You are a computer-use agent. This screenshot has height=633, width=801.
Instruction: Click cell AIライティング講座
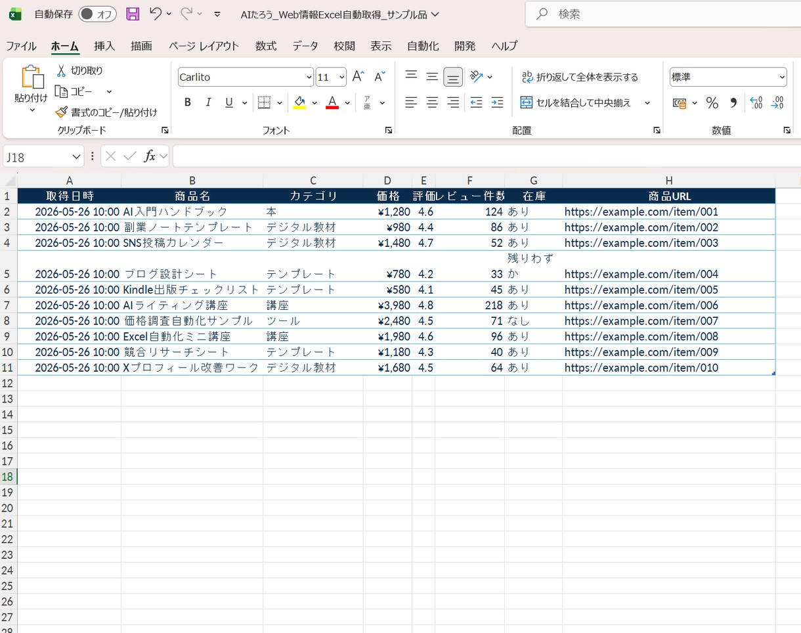pyautogui.click(x=192, y=305)
